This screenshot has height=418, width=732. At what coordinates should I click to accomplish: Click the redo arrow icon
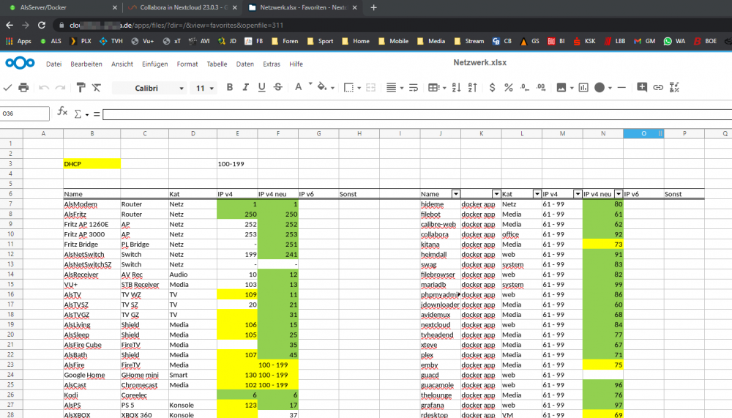[60, 87]
